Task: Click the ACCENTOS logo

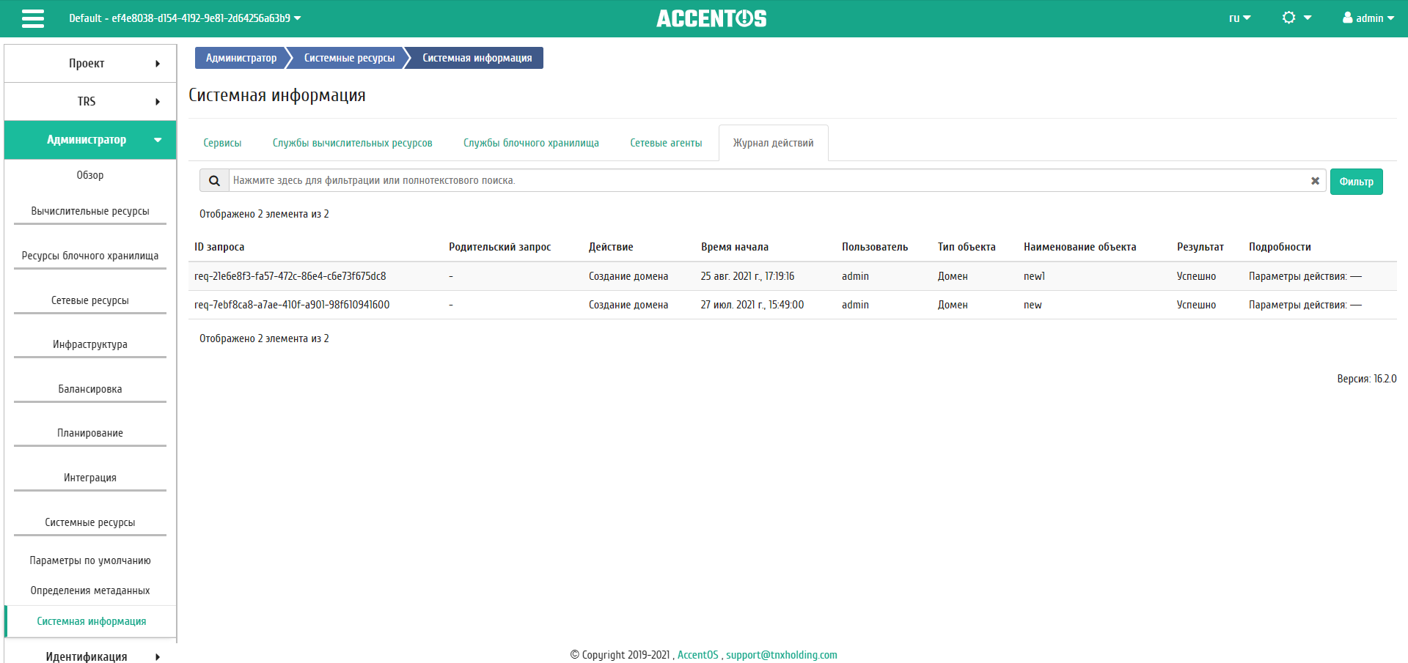Action: point(711,18)
